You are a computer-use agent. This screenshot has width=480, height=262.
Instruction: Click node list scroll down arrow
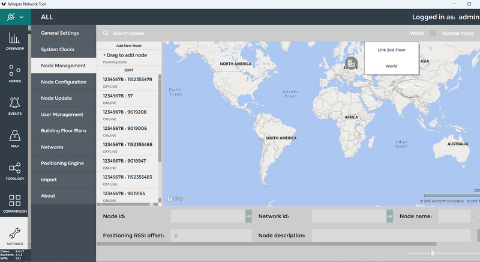160,200
